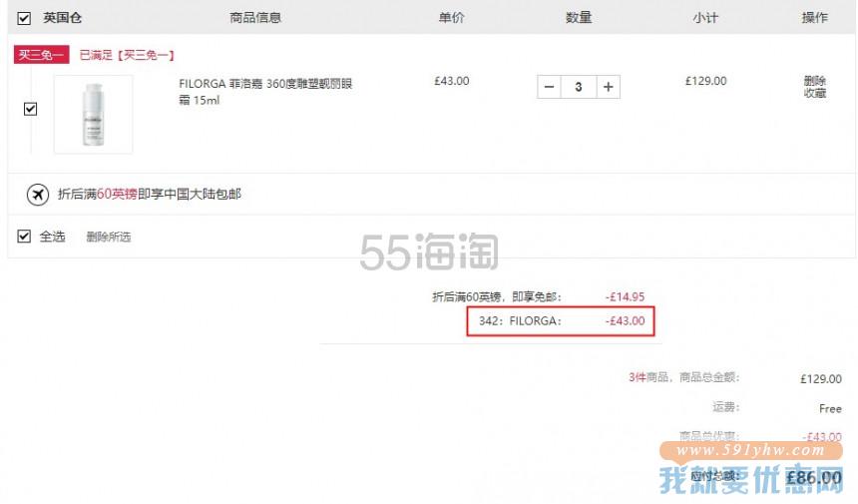The height and width of the screenshot is (504, 858).
Task: Click the 小计 column header
Action: (705, 18)
